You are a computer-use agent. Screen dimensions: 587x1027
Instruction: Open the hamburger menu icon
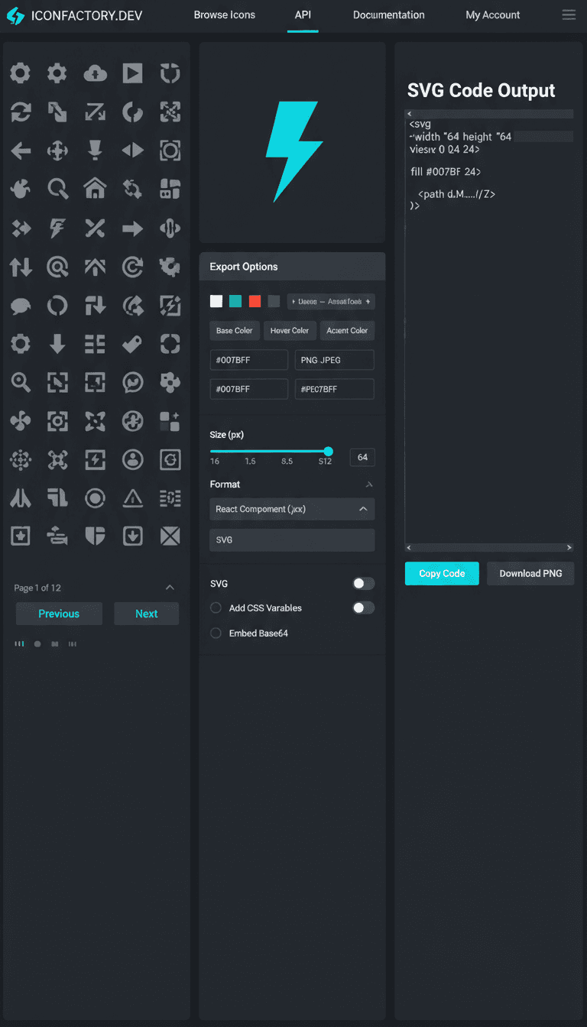click(x=569, y=15)
